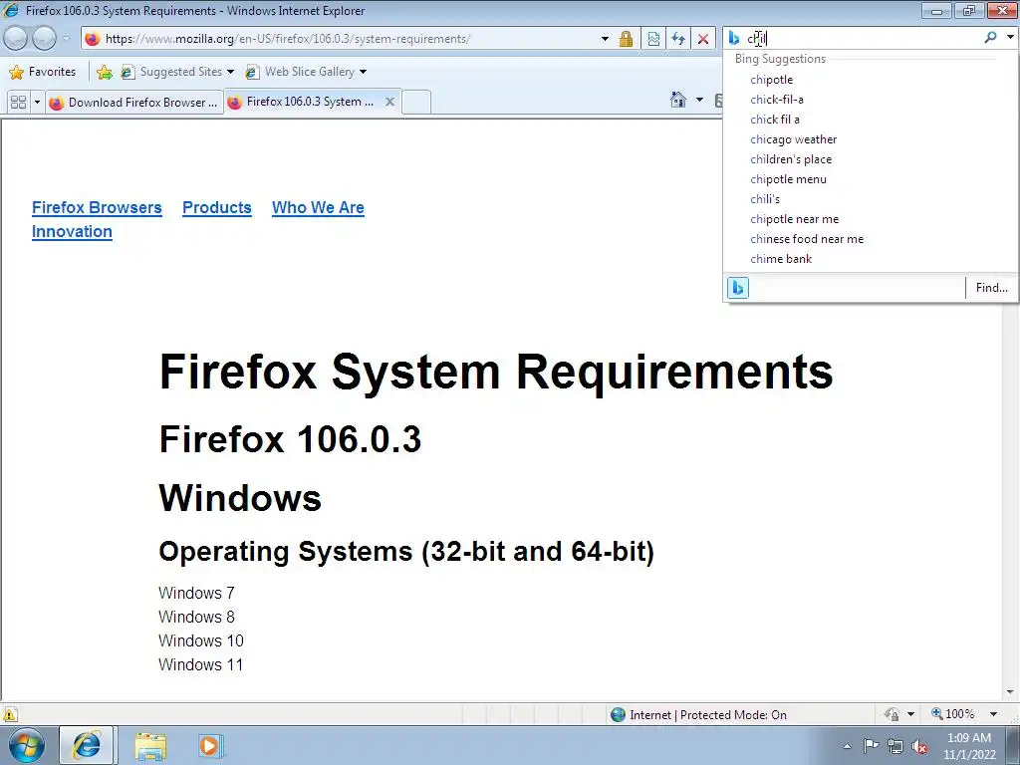Select chinese food near me suggestion
The height and width of the screenshot is (765, 1020).
807,239
